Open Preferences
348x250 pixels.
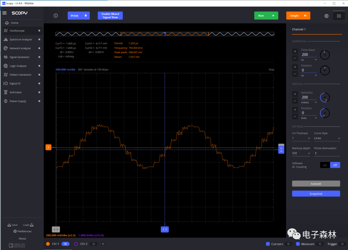click(x=23, y=231)
